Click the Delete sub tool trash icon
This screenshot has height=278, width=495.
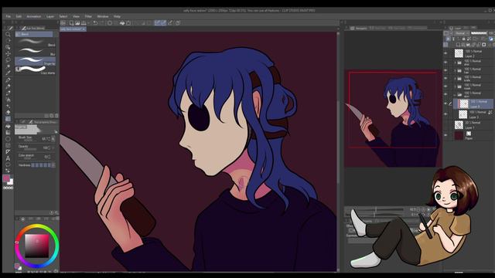point(56,116)
